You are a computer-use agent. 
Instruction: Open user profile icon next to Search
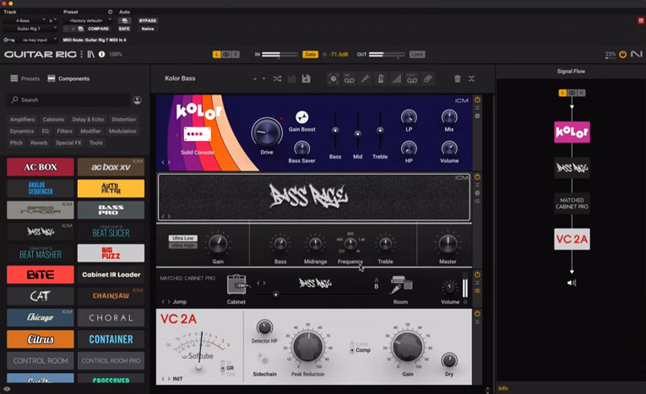(137, 100)
